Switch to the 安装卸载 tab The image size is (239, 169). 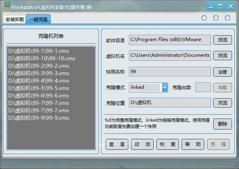[15, 20]
